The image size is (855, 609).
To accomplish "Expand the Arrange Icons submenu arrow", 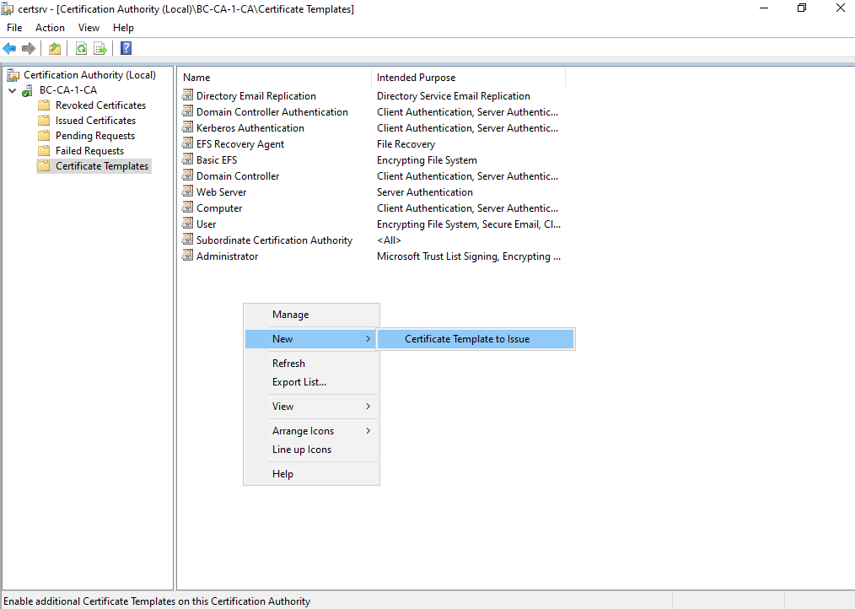I will 368,430.
